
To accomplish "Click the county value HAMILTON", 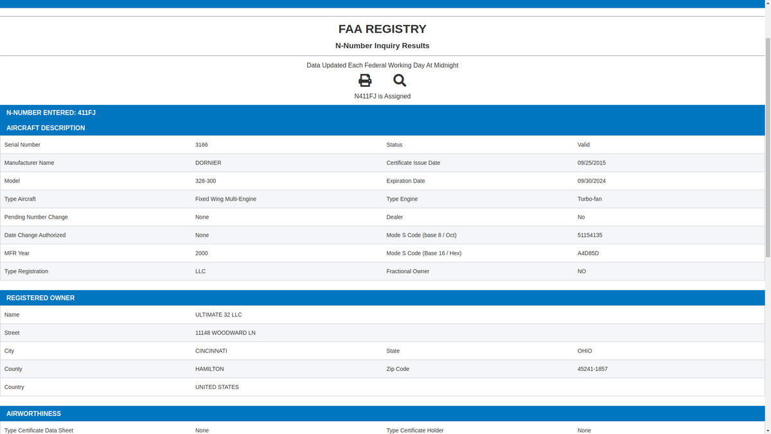I will click(x=209, y=369).
